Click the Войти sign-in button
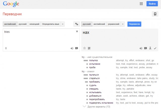Screen dimensions: 161x109 152,4
